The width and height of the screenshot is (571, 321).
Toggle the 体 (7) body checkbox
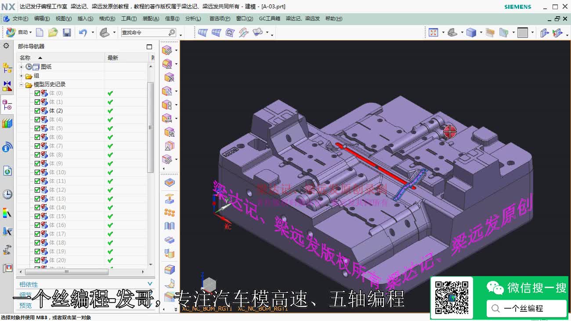(37, 146)
